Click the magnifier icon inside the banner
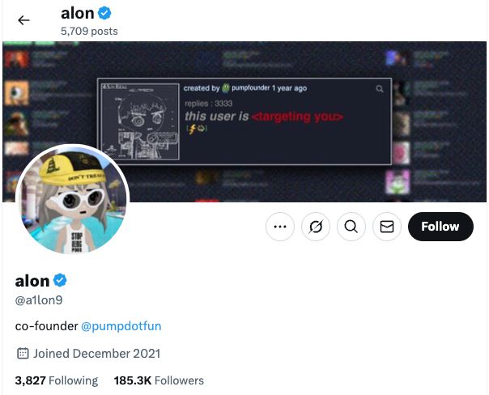The image size is (489, 395). pos(380,88)
